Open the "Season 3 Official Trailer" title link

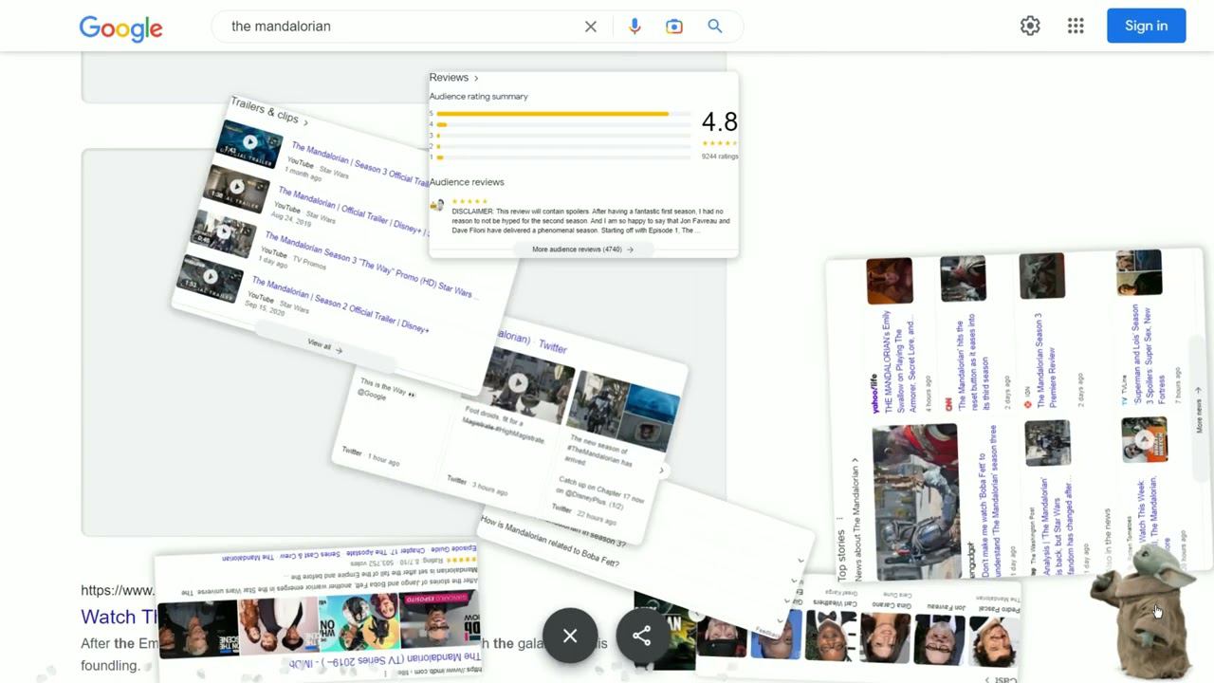point(360,164)
